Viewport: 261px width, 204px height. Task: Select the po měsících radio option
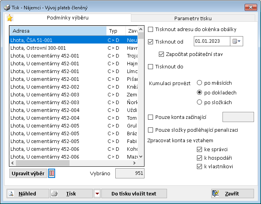(x=200, y=83)
